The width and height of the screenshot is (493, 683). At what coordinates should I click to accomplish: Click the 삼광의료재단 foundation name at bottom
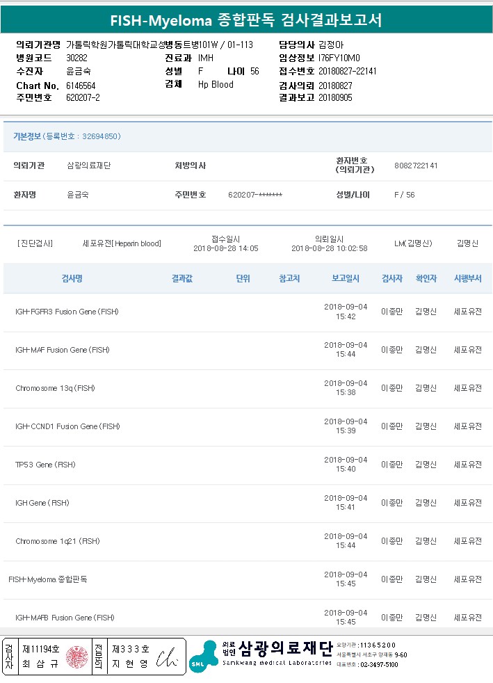285,649
